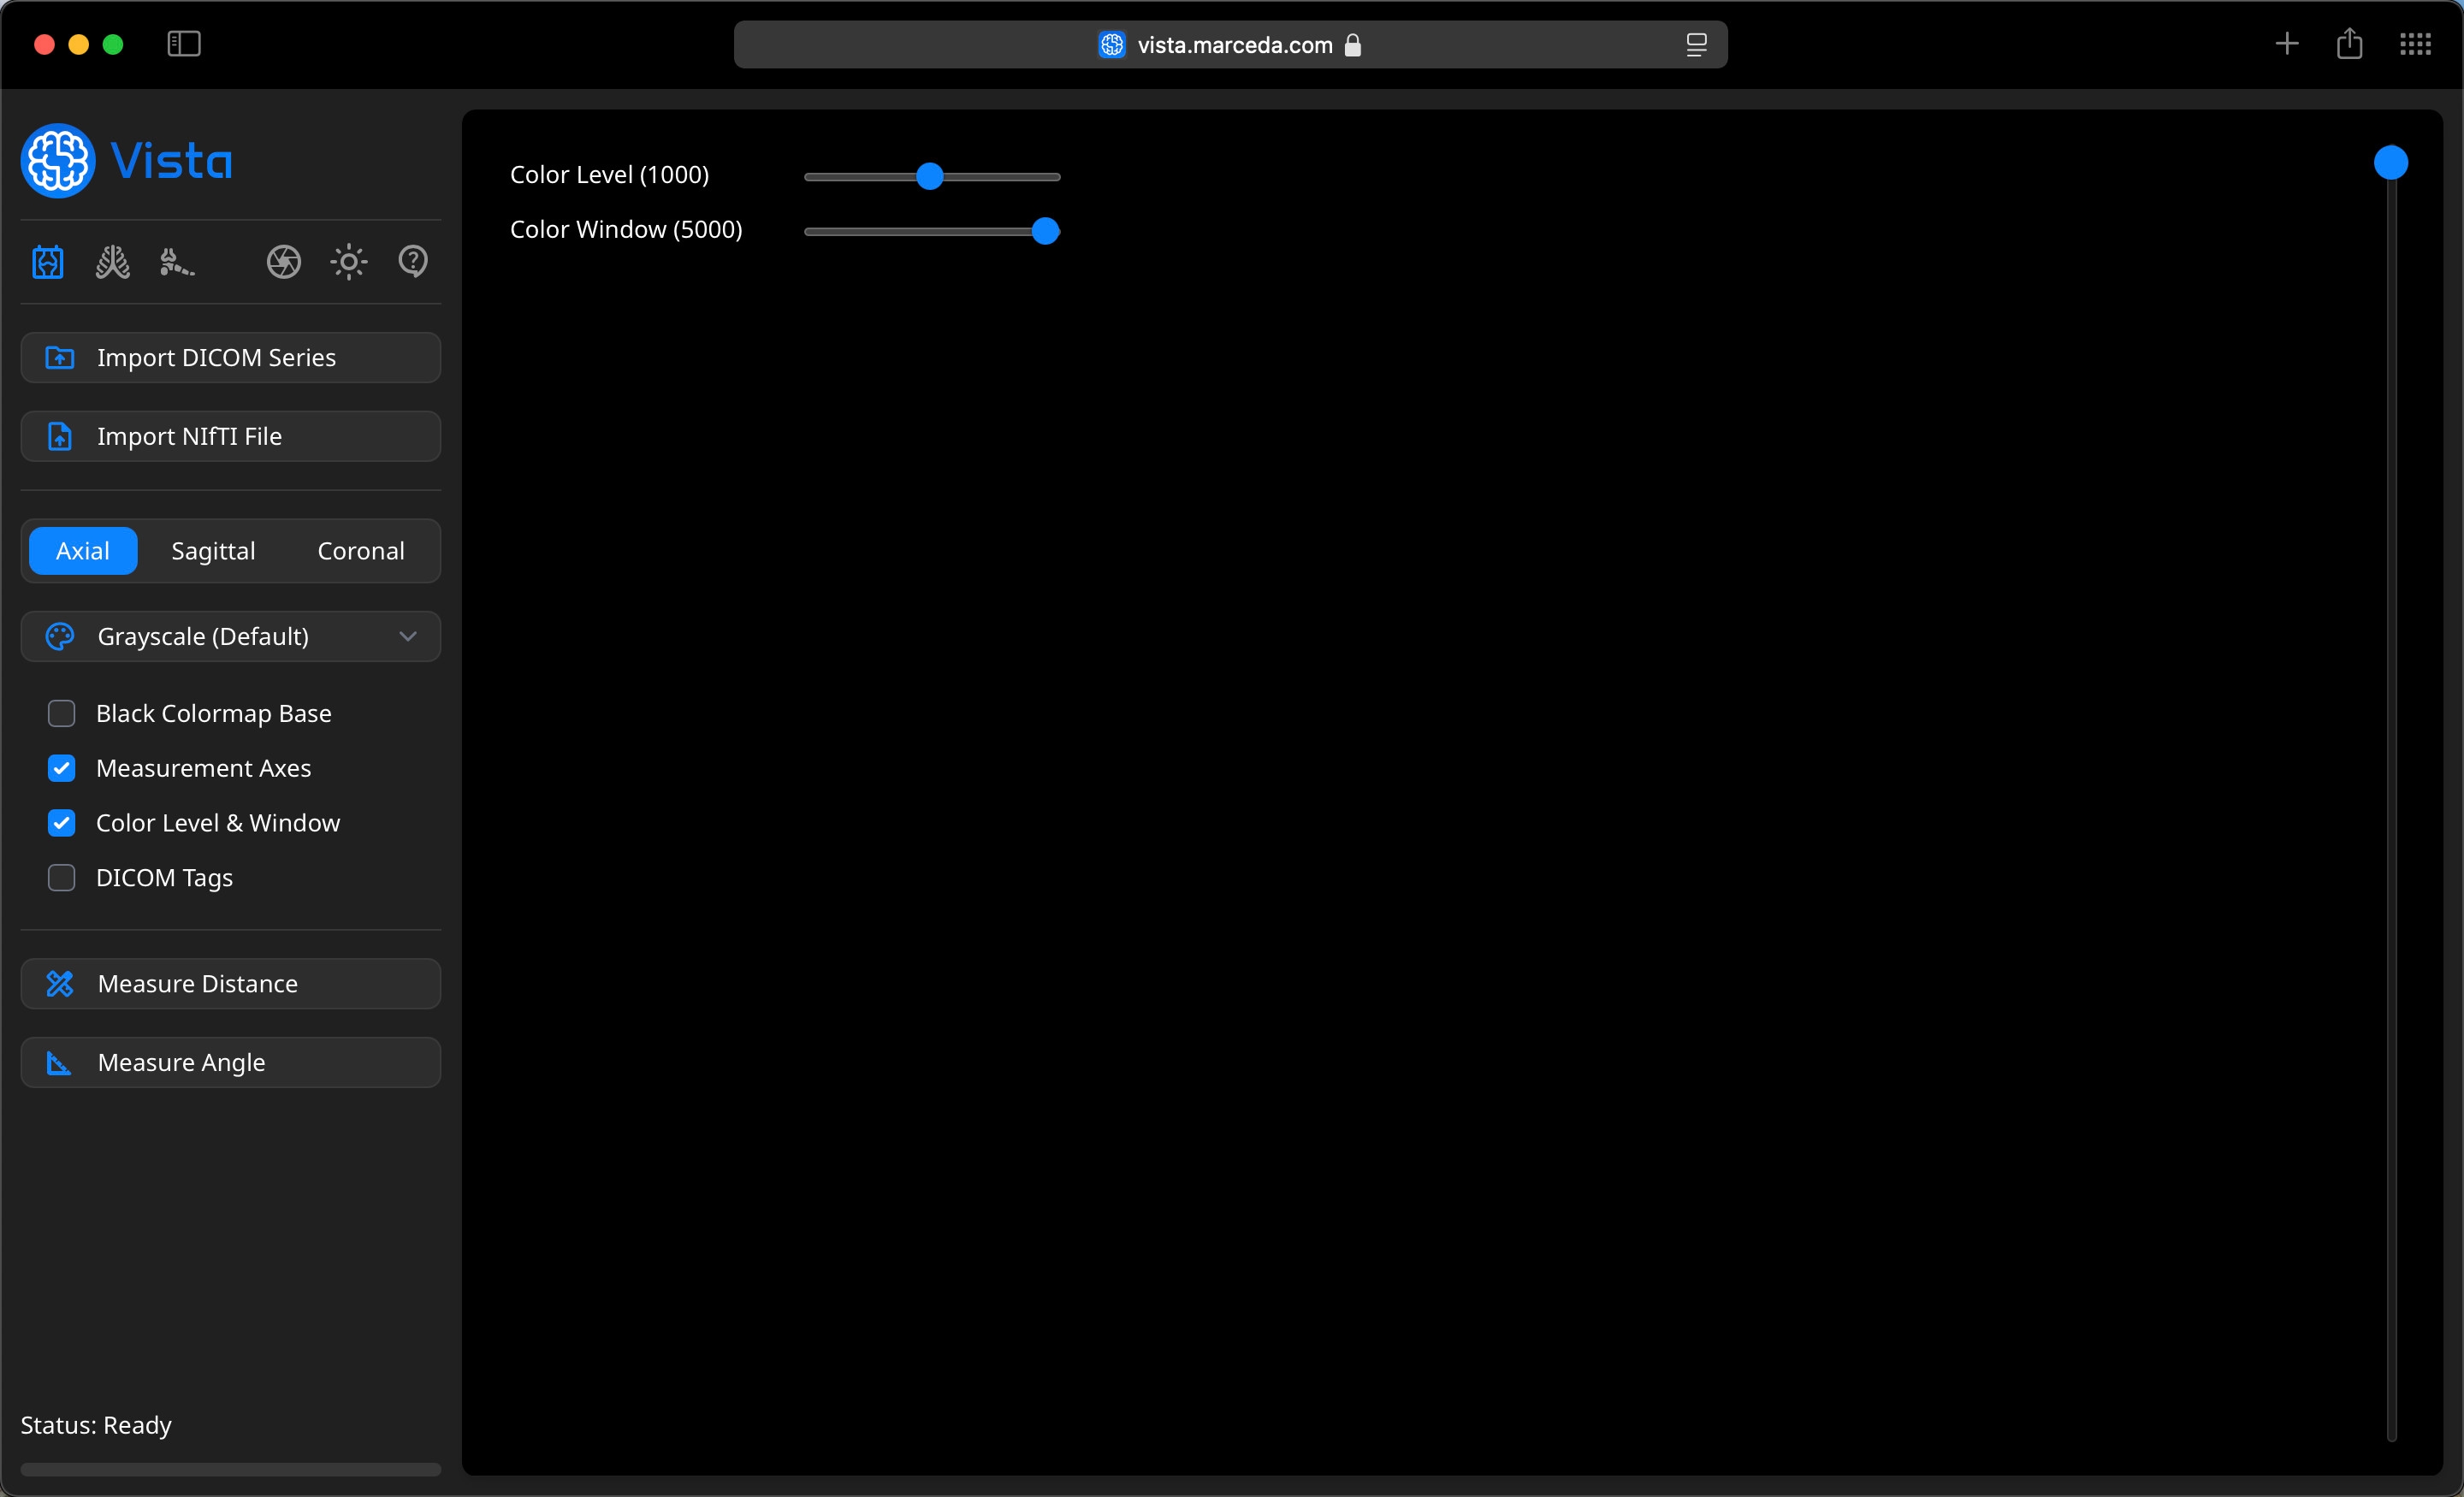Viewport: 2464px width, 1497px height.
Task: Click the folder icon beside Import DICOM Series
Action: 60,357
